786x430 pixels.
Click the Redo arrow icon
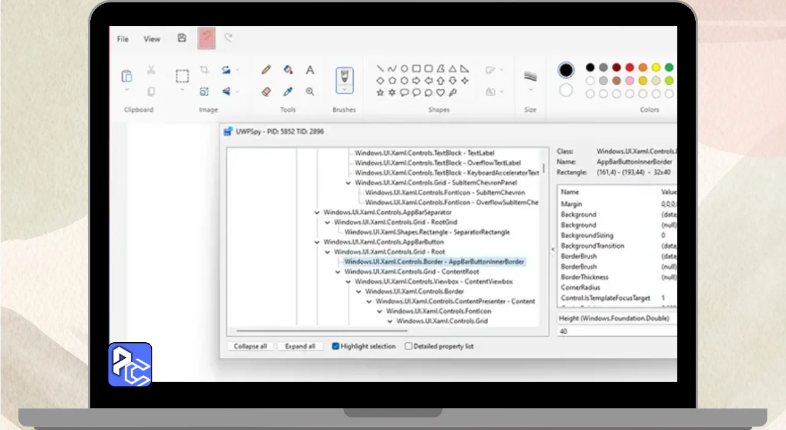(x=228, y=38)
